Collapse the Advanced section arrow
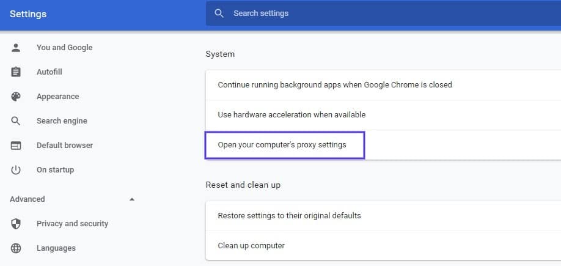Viewport: 561px width, 266px height. click(132, 199)
